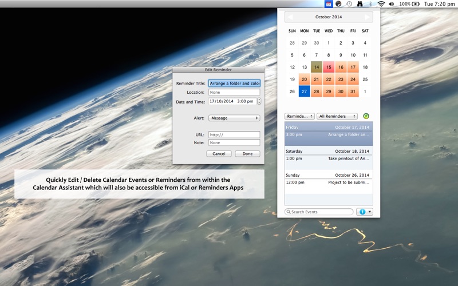Select October 20 on the calendar
458x286 pixels.
(305, 80)
